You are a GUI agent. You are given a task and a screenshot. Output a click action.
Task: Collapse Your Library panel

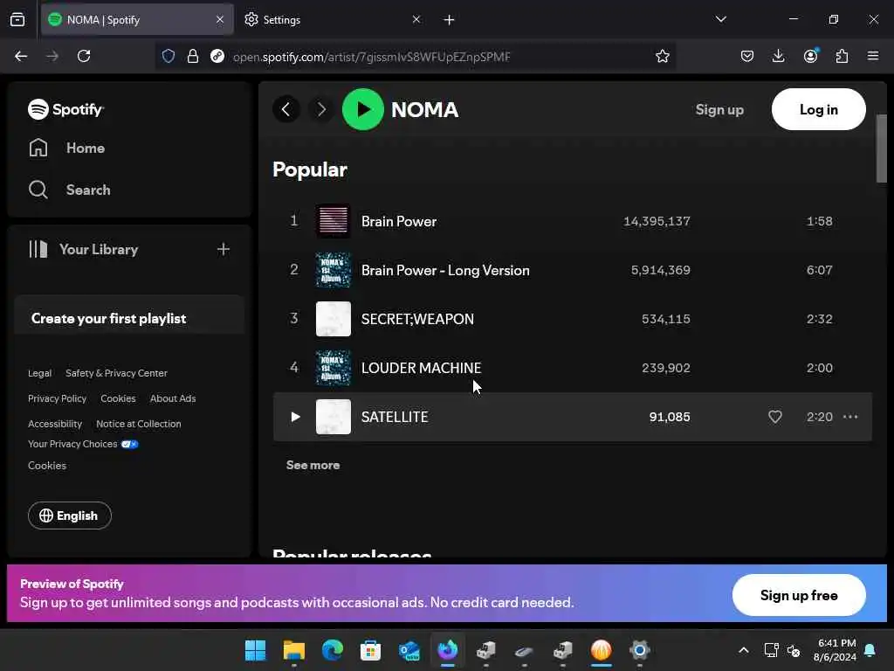tap(83, 249)
